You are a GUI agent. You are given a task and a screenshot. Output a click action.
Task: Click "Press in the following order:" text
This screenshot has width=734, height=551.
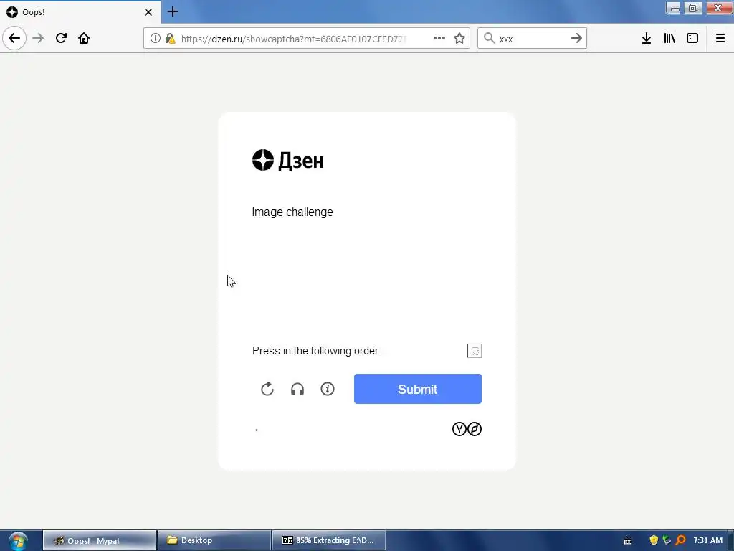[x=316, y=351]
